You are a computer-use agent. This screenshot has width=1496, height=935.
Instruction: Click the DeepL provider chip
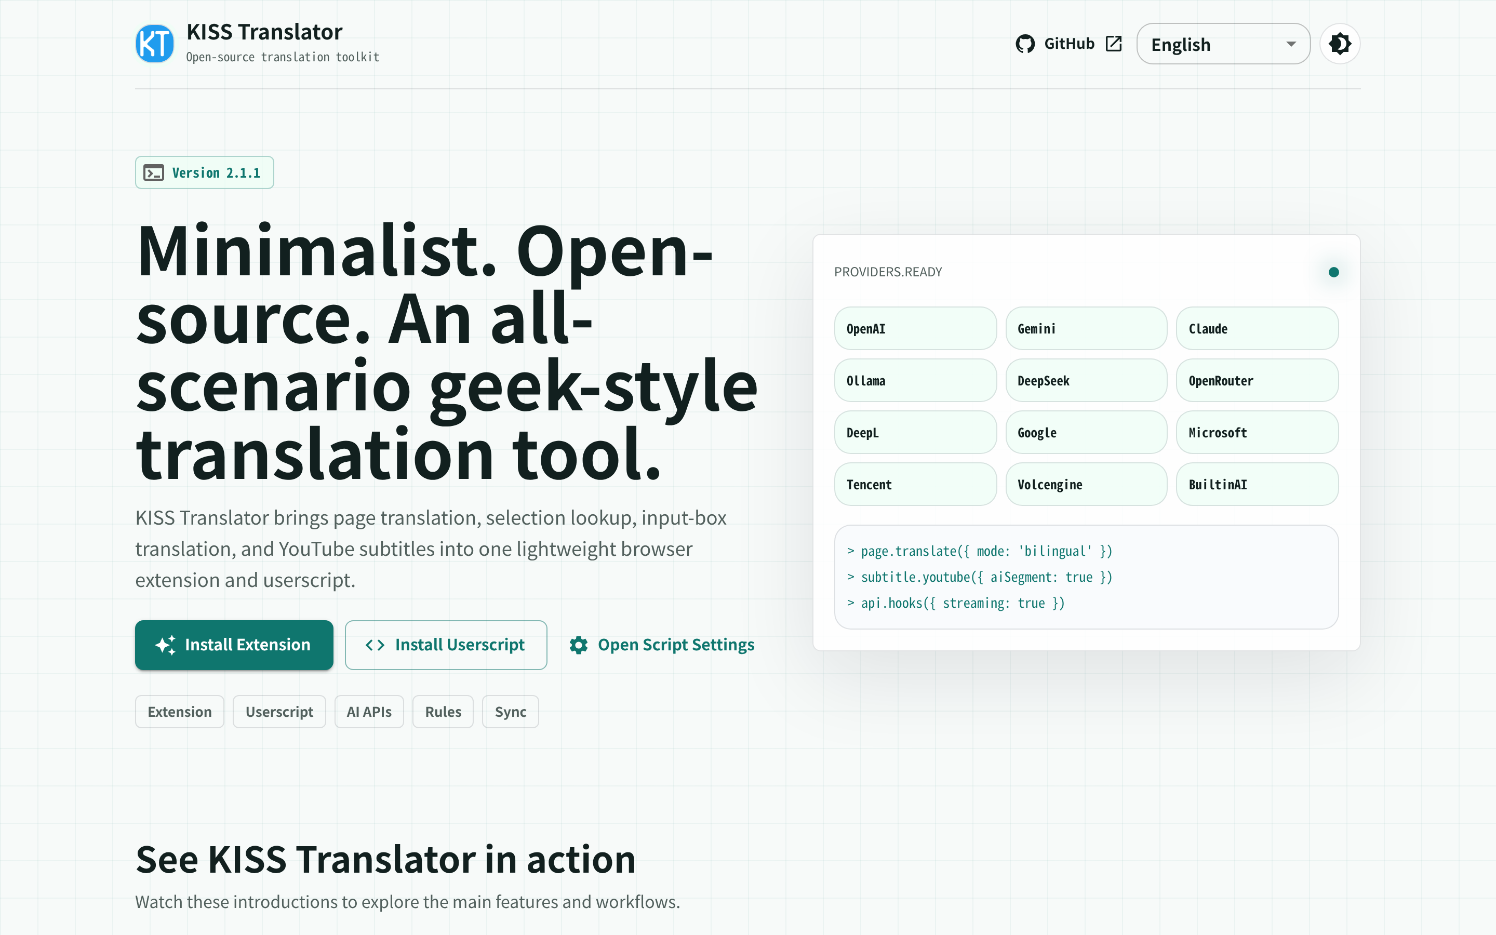[x=915, y=432]
